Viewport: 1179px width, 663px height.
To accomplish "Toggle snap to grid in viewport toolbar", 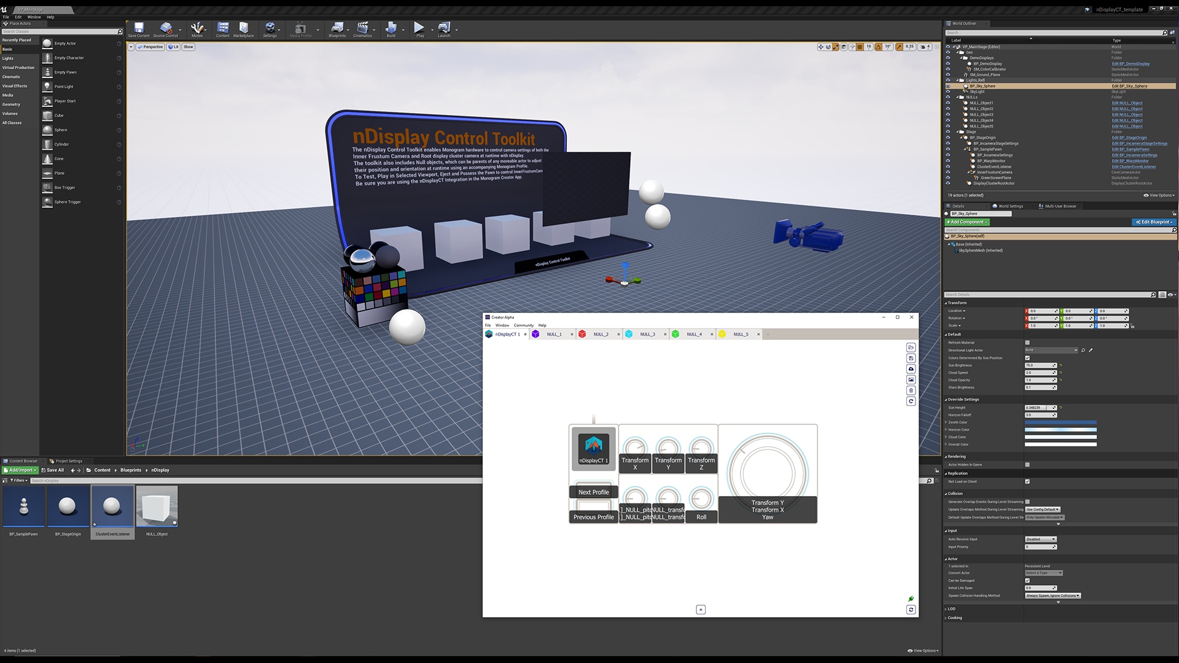I will pos(859,47).
